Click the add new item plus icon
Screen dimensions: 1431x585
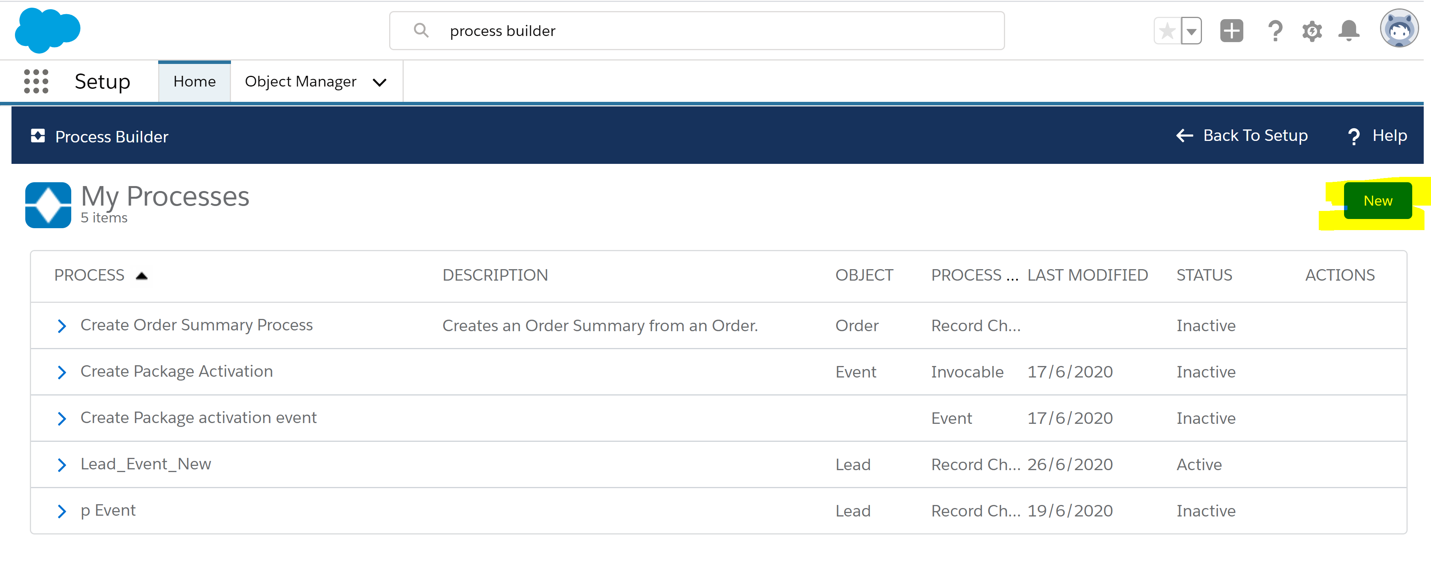[1230, 31]
